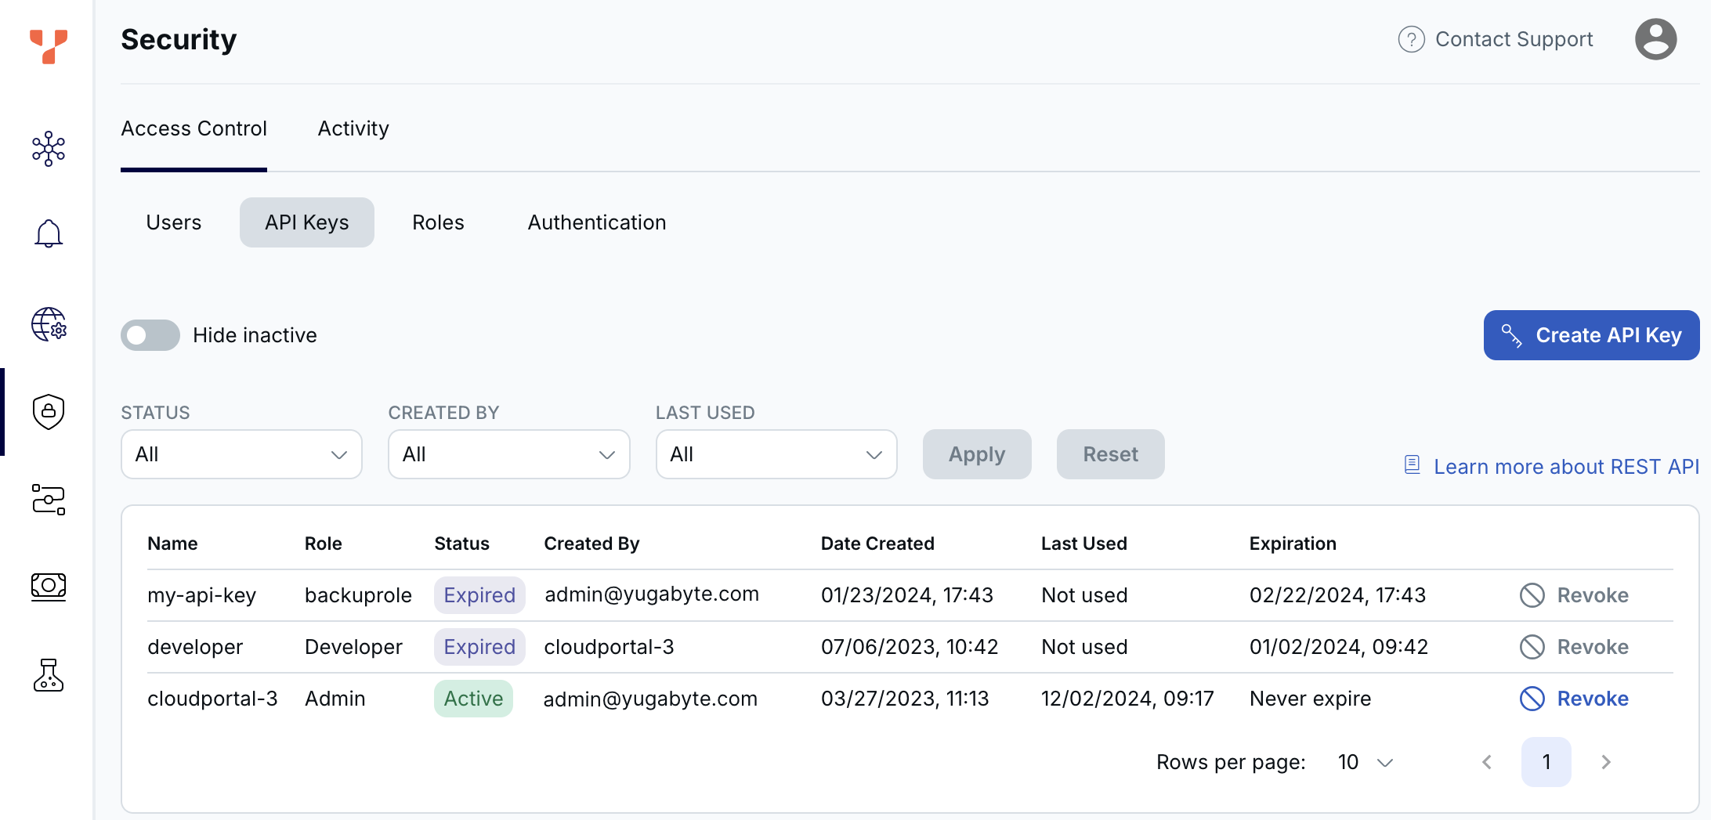This screenshot has height=820, width=1711.
Task: Open labs via the flask icon
Action: pos(48,676)
